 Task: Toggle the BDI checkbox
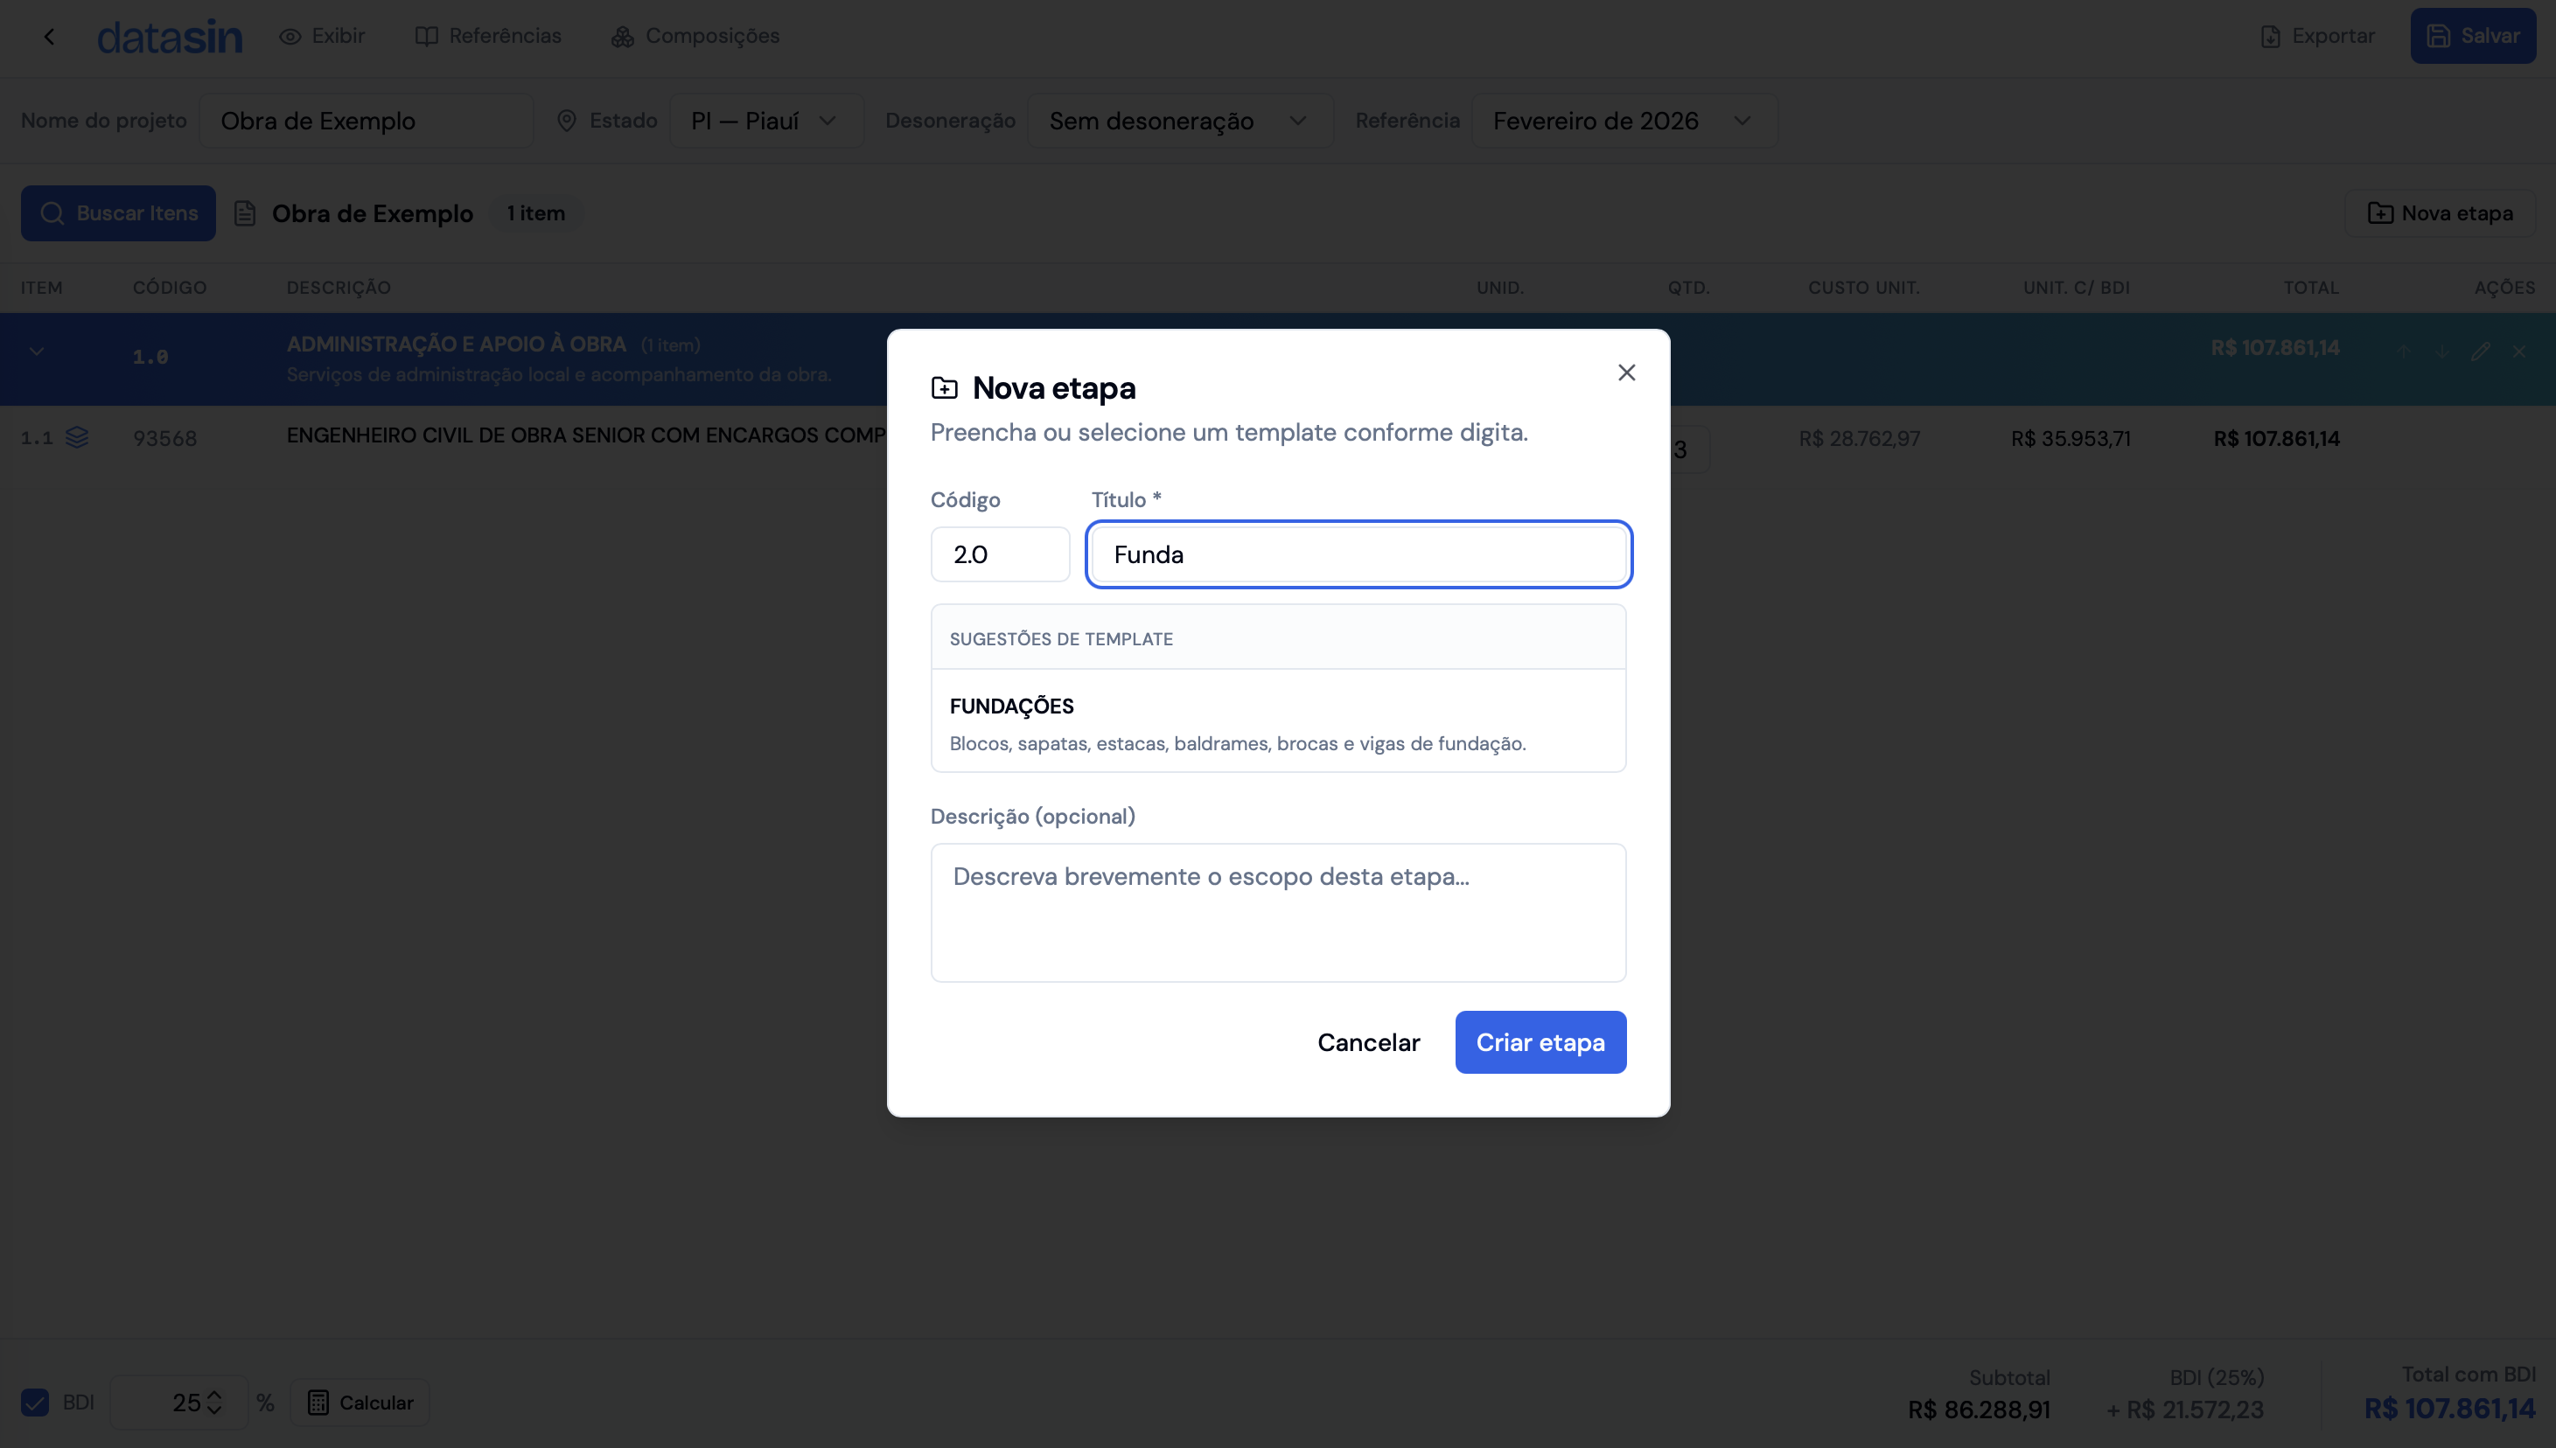35,1403
